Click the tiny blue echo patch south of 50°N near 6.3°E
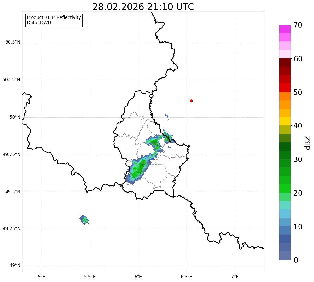 (x=166, y=115)
